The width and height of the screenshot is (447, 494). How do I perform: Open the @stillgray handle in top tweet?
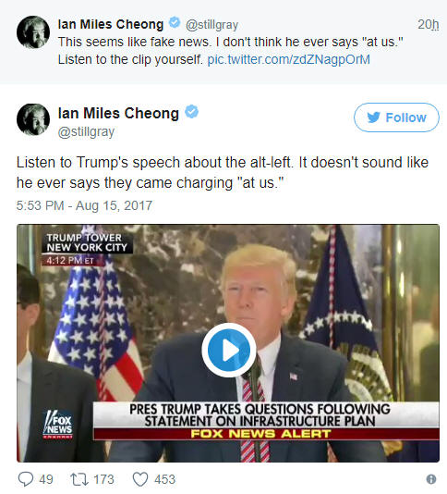[212, 25]
